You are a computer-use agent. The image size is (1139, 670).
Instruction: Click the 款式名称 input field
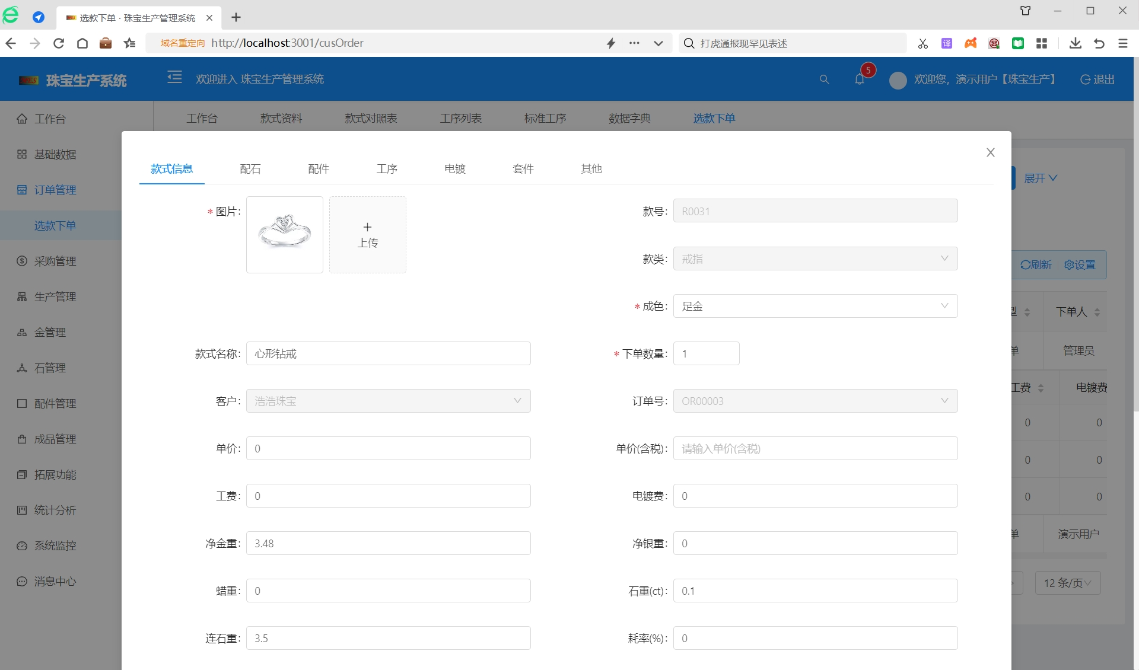(388, 353)
